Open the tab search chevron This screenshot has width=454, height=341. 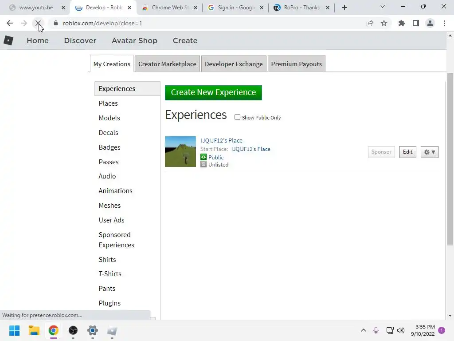click(x=383, y=6)
